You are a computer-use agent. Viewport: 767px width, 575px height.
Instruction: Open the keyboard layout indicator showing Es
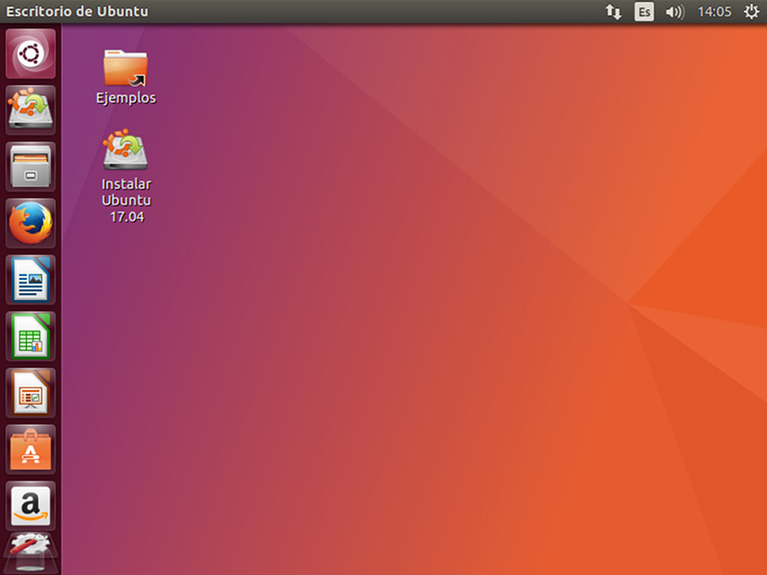(x=644, y=11)
